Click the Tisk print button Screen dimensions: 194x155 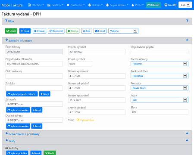click(x=86, y=31)
